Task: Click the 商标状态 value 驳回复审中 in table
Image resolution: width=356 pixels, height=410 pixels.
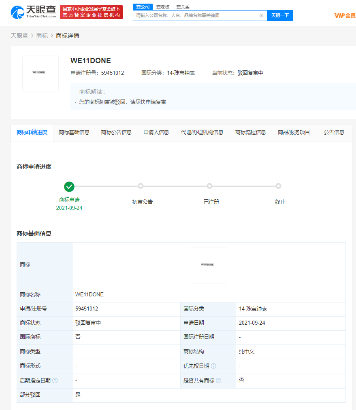Action: click(x=88, y=323)
